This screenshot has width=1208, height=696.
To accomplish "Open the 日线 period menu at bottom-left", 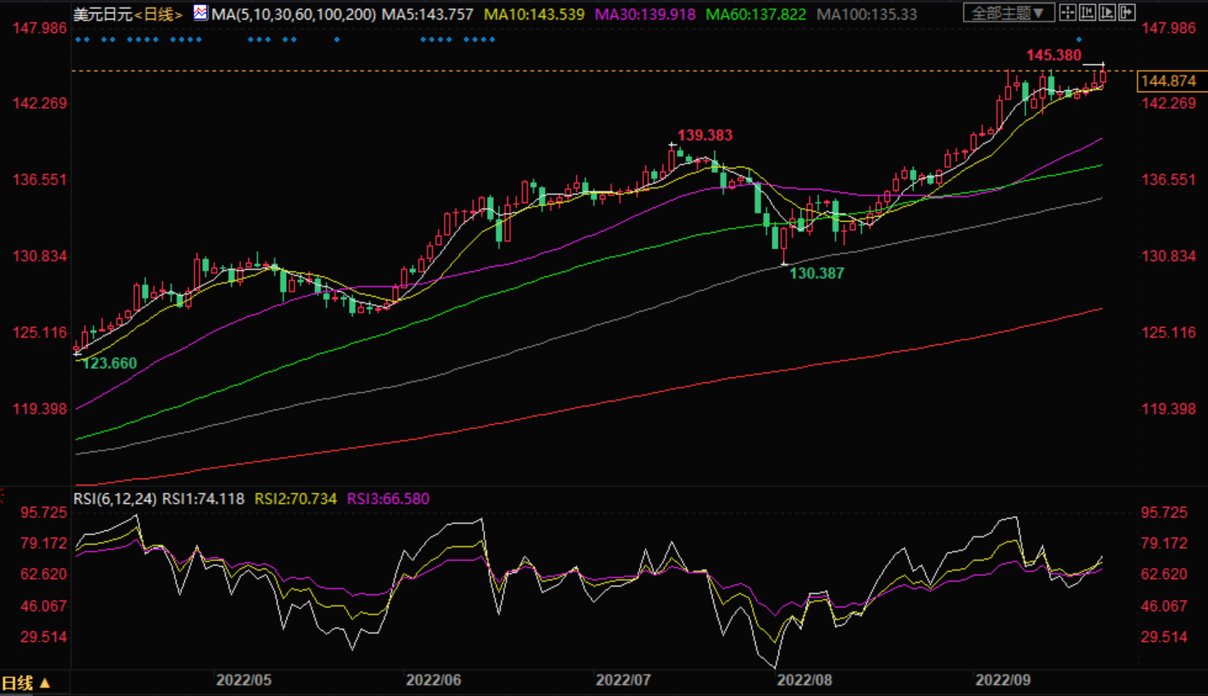I will 25,683.
